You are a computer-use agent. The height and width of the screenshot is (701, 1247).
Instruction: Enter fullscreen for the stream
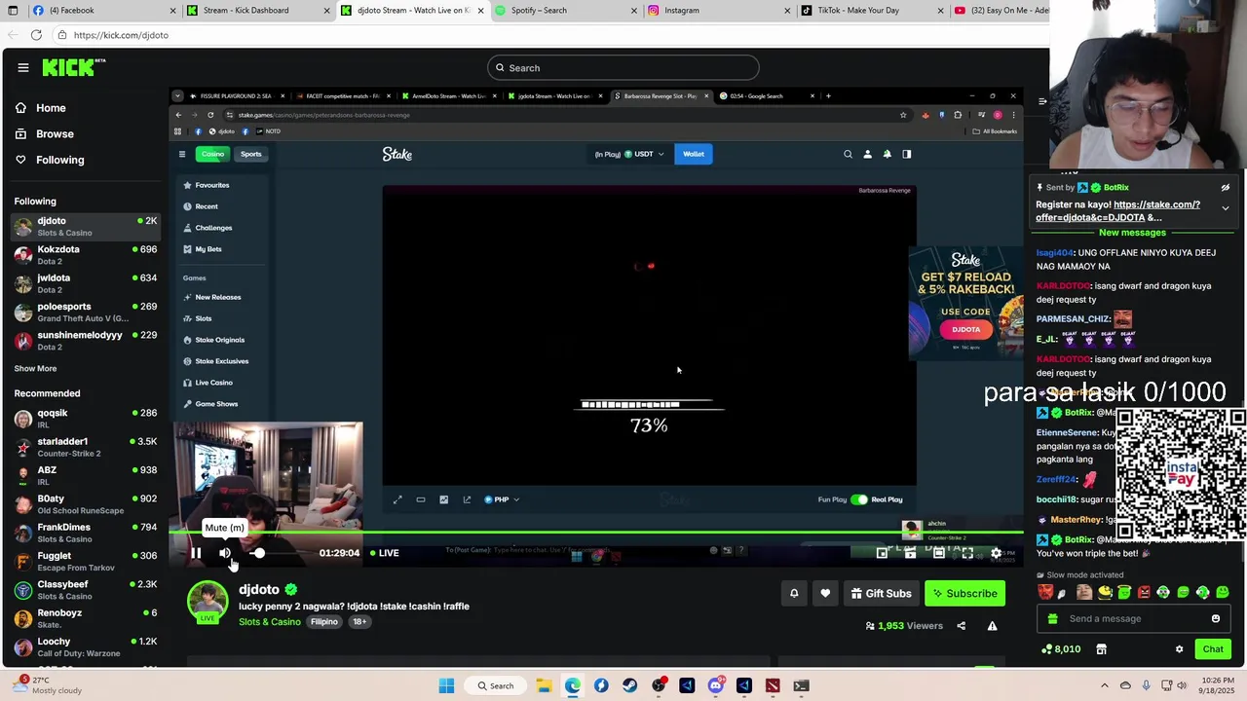(x=967, y=553)
